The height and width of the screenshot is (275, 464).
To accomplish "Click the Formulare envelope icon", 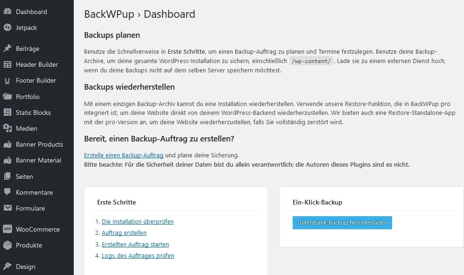I will [7, 208].
